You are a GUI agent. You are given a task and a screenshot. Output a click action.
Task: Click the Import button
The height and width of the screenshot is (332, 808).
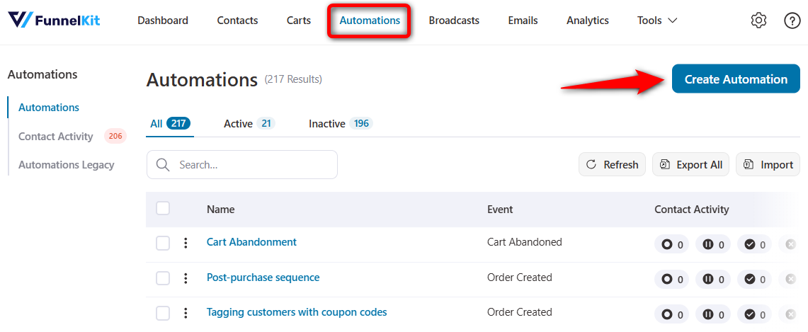[x=768, y=165]
